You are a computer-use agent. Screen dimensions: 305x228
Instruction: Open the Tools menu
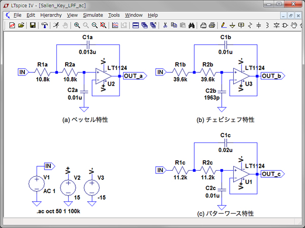pos(114,15)
